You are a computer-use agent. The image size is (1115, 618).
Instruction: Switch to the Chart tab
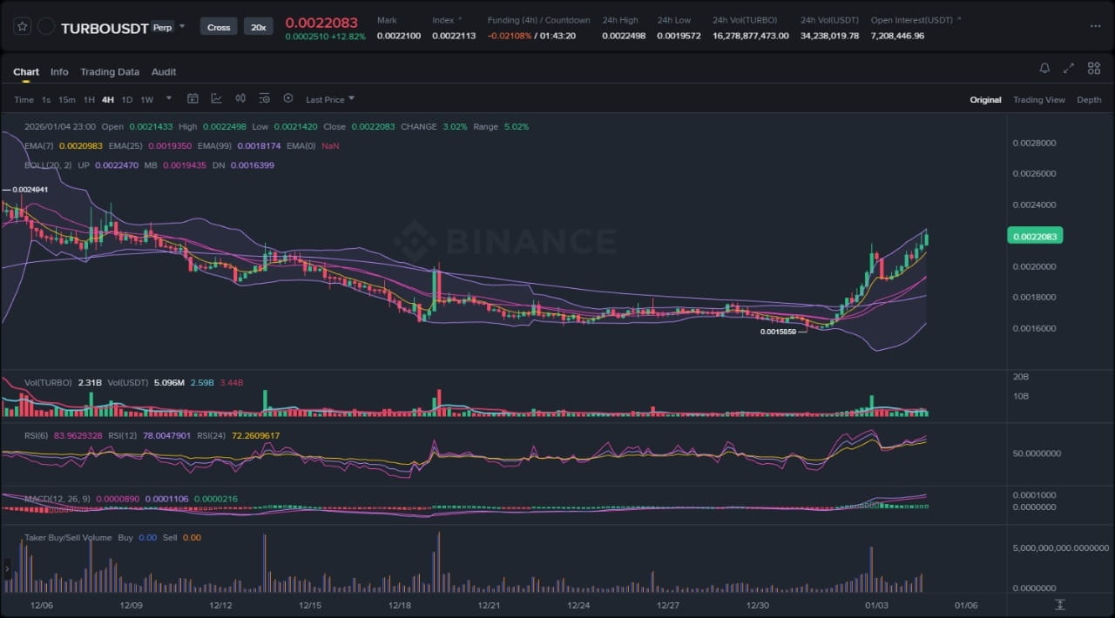(26, 71)
